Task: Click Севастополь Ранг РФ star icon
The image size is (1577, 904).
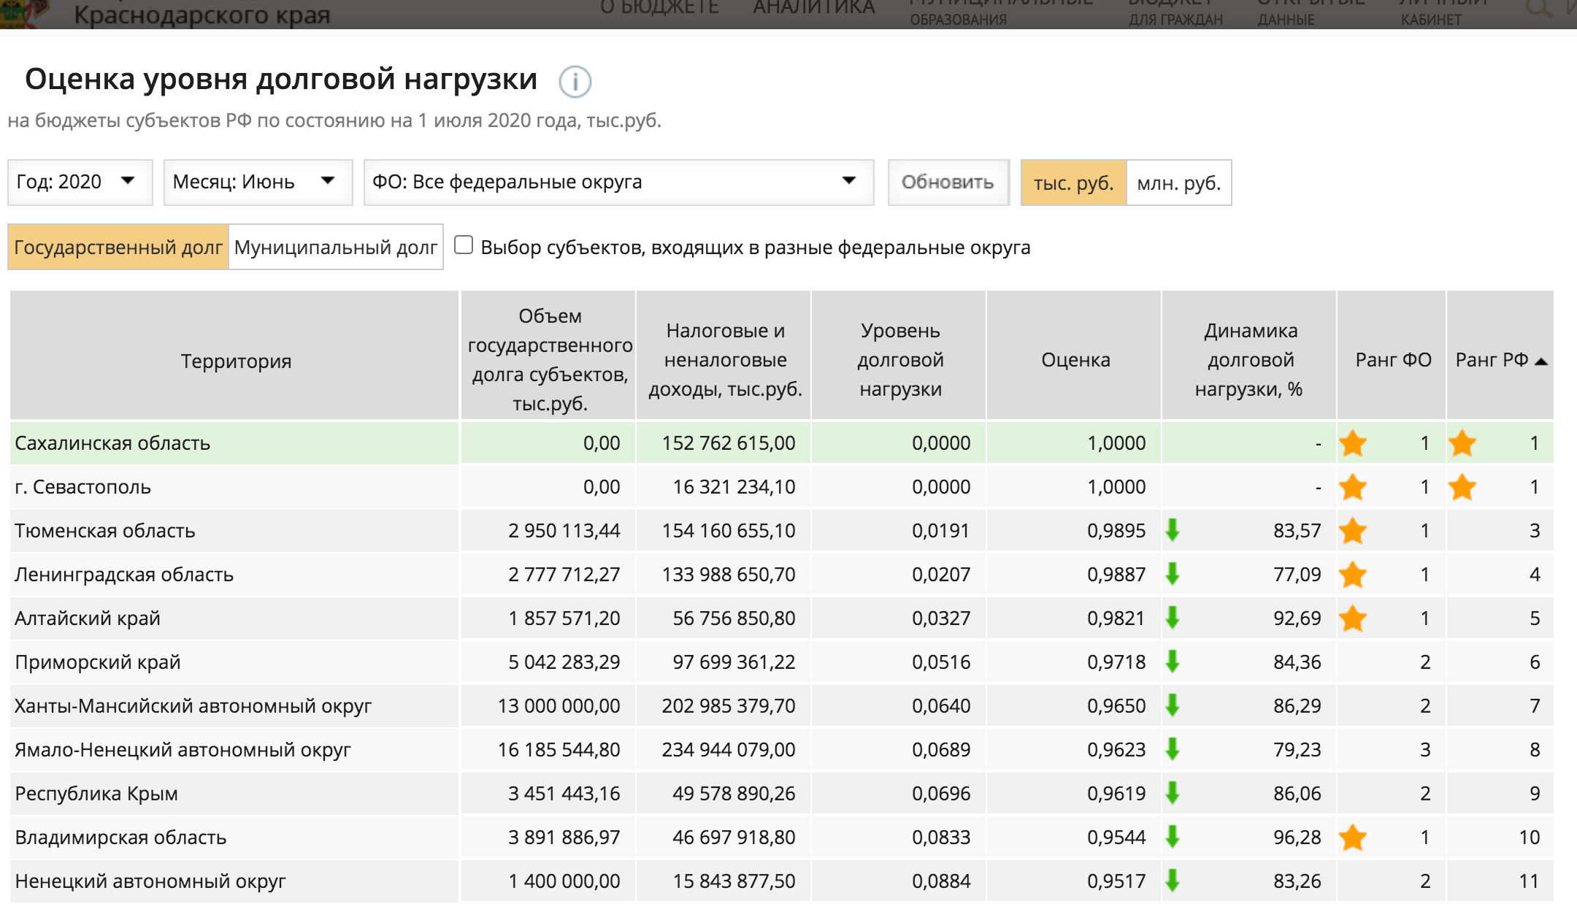Action: coord(1462,487)
